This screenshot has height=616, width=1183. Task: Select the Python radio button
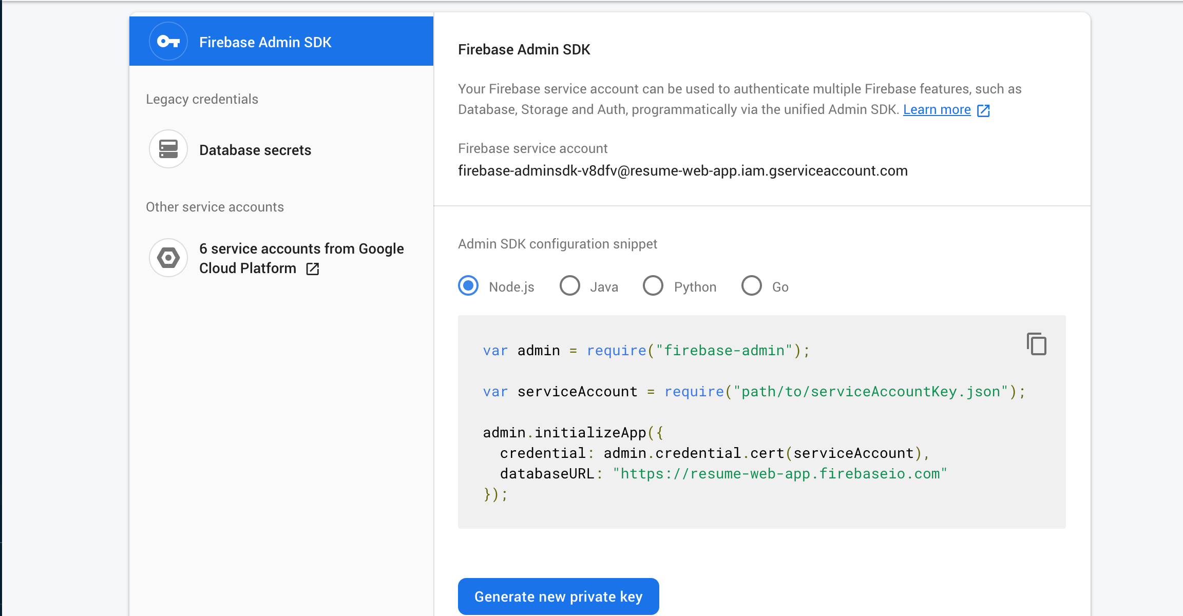click(653, 286)
